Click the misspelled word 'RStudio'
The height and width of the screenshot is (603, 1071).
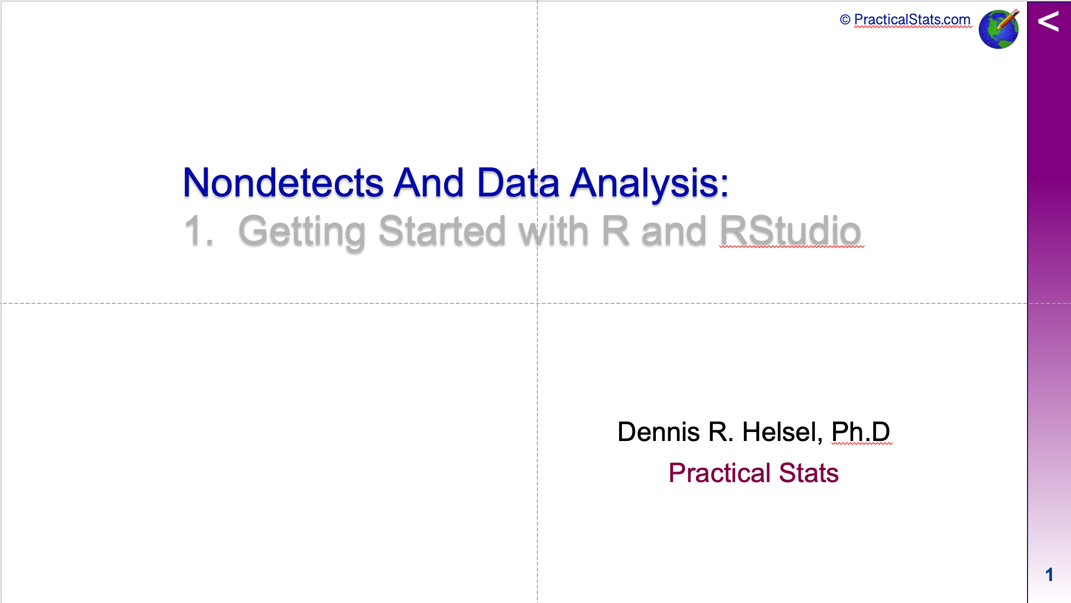(790, 231)
